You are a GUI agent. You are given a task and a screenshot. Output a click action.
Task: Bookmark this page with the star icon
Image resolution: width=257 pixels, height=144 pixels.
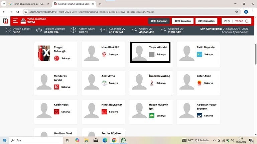click(237, 11)
